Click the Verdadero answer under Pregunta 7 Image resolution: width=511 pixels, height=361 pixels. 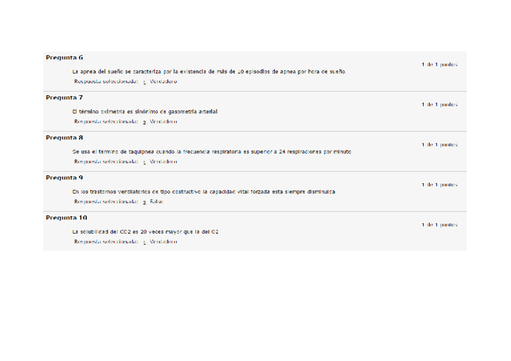(x=163, y=122)
